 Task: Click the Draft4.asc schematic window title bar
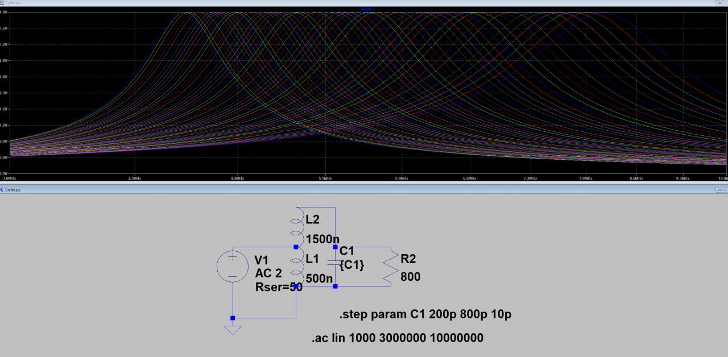364,189
